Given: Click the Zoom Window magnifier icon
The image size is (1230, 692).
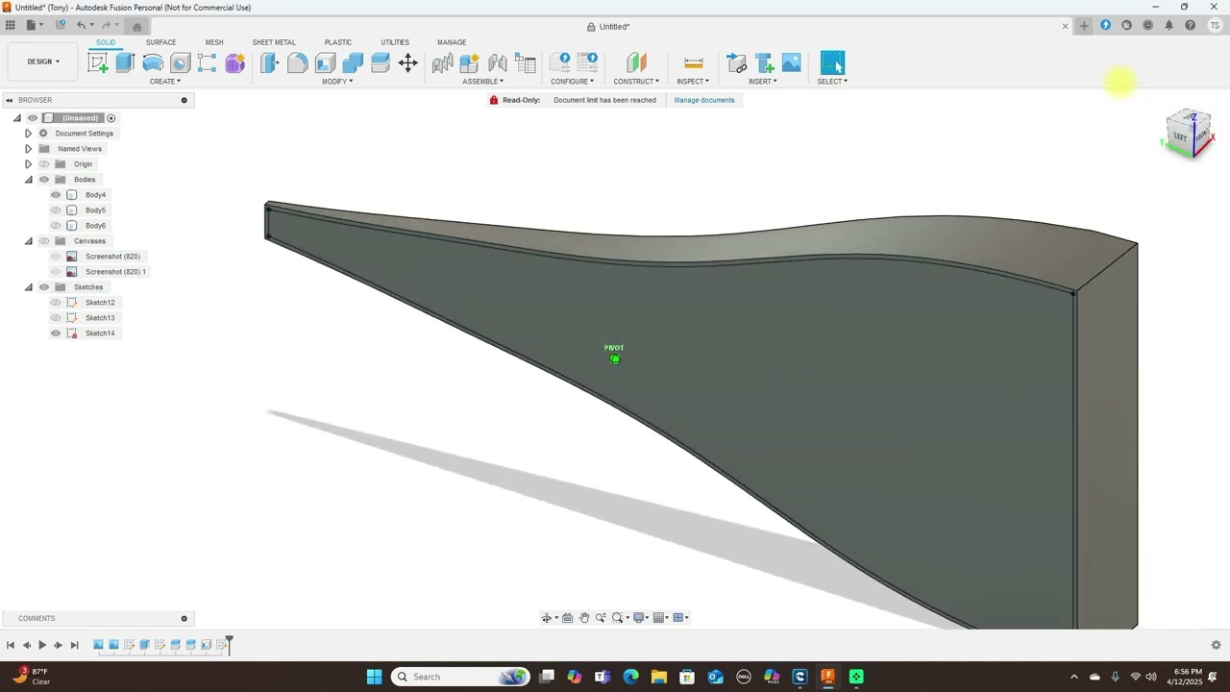Looking at the screenshot, I should [618, 618].
